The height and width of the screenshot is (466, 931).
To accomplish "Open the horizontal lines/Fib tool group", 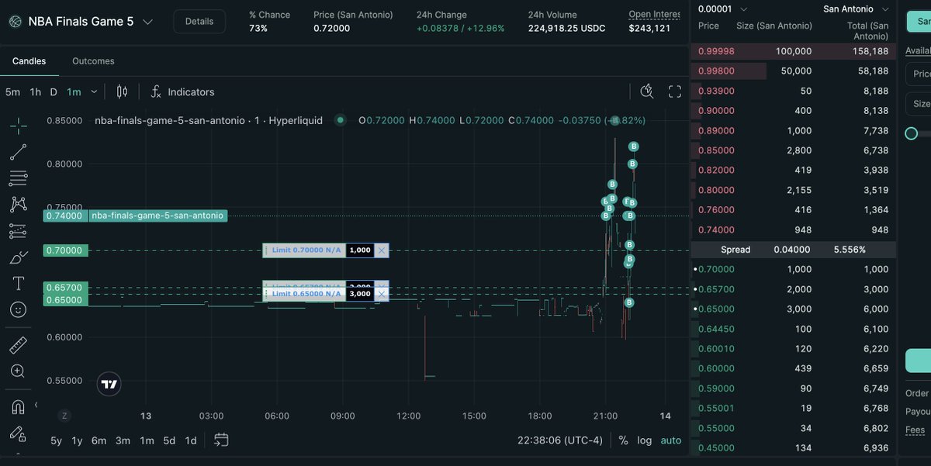I will pyautogui.click(x=18, y=178).
